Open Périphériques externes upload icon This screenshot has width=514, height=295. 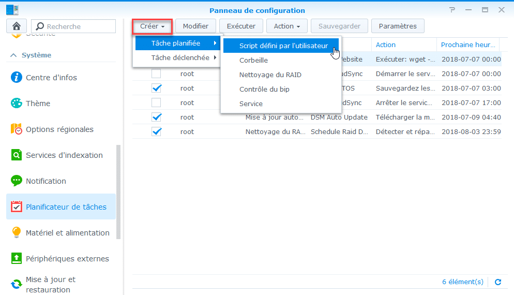click(x=17, y=258)
